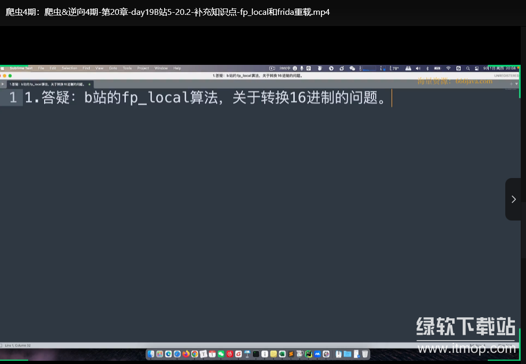Launch Chrome from the dock
Image resolution: width=526 pixels, height=364 pixels.
[194, 354]
